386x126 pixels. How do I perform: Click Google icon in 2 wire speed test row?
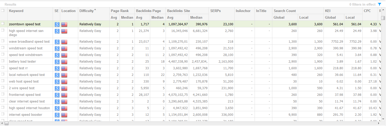click(57, 88)
